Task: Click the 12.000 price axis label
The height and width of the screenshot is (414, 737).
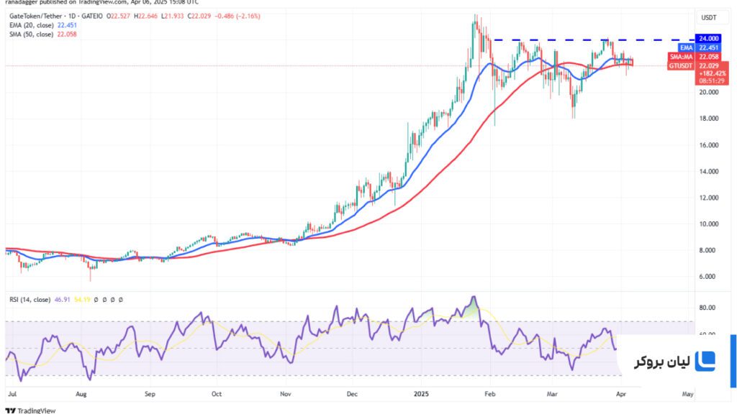Action: coord(709,198)
